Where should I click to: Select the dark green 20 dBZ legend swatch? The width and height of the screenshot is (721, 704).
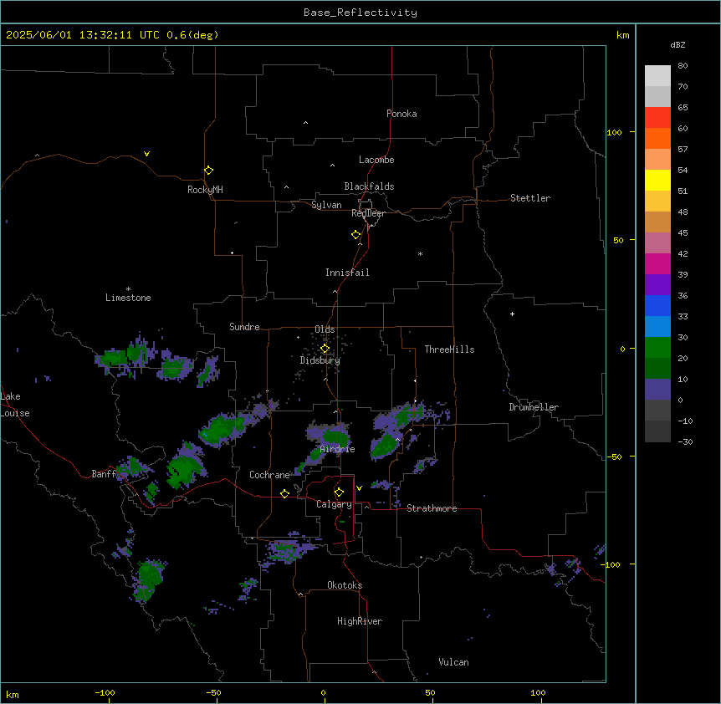point(657,369)
